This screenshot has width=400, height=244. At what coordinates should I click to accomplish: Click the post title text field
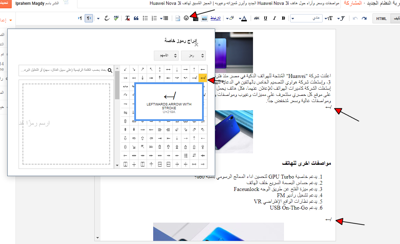[x=209, y=3]
